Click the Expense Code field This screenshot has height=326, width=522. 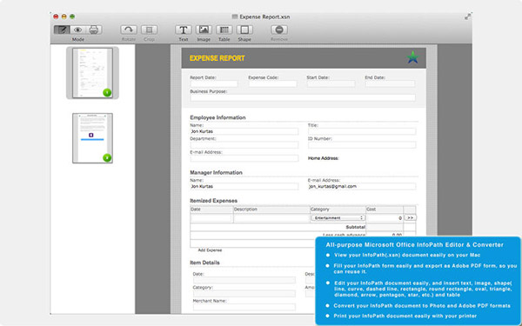pyautogui.click(x=272, y=83)
